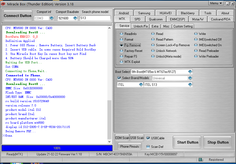The image size is (236, 164).
Task: Open the About tab
Action: (x=225, y=13)
